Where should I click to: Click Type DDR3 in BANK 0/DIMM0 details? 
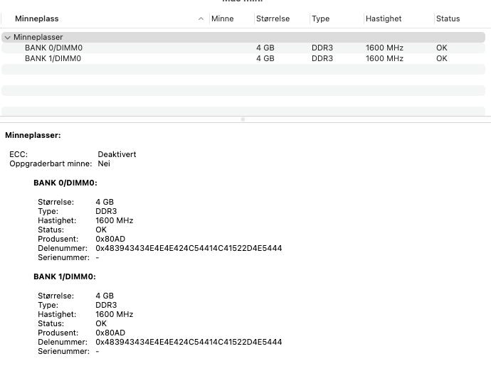(106, 211)
